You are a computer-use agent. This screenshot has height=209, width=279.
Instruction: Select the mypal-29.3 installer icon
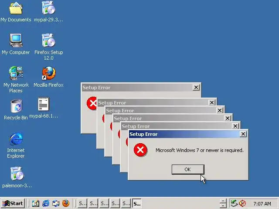(48, 8)
